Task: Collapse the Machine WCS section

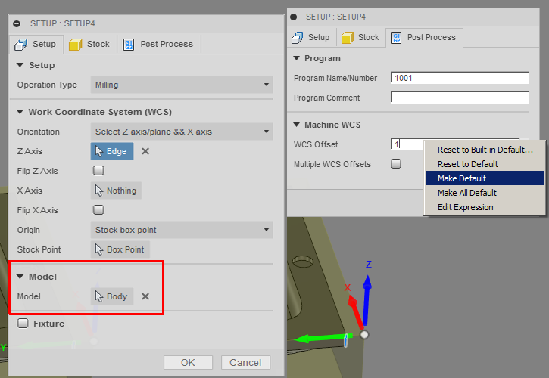Action: point(297,125)
